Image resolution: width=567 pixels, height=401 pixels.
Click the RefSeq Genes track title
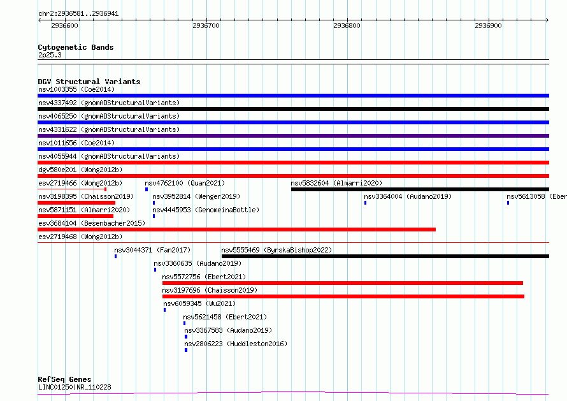click(x=64, y=379)
